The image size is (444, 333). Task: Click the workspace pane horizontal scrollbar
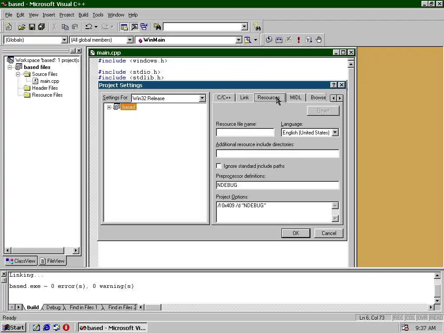click(42, 250)
